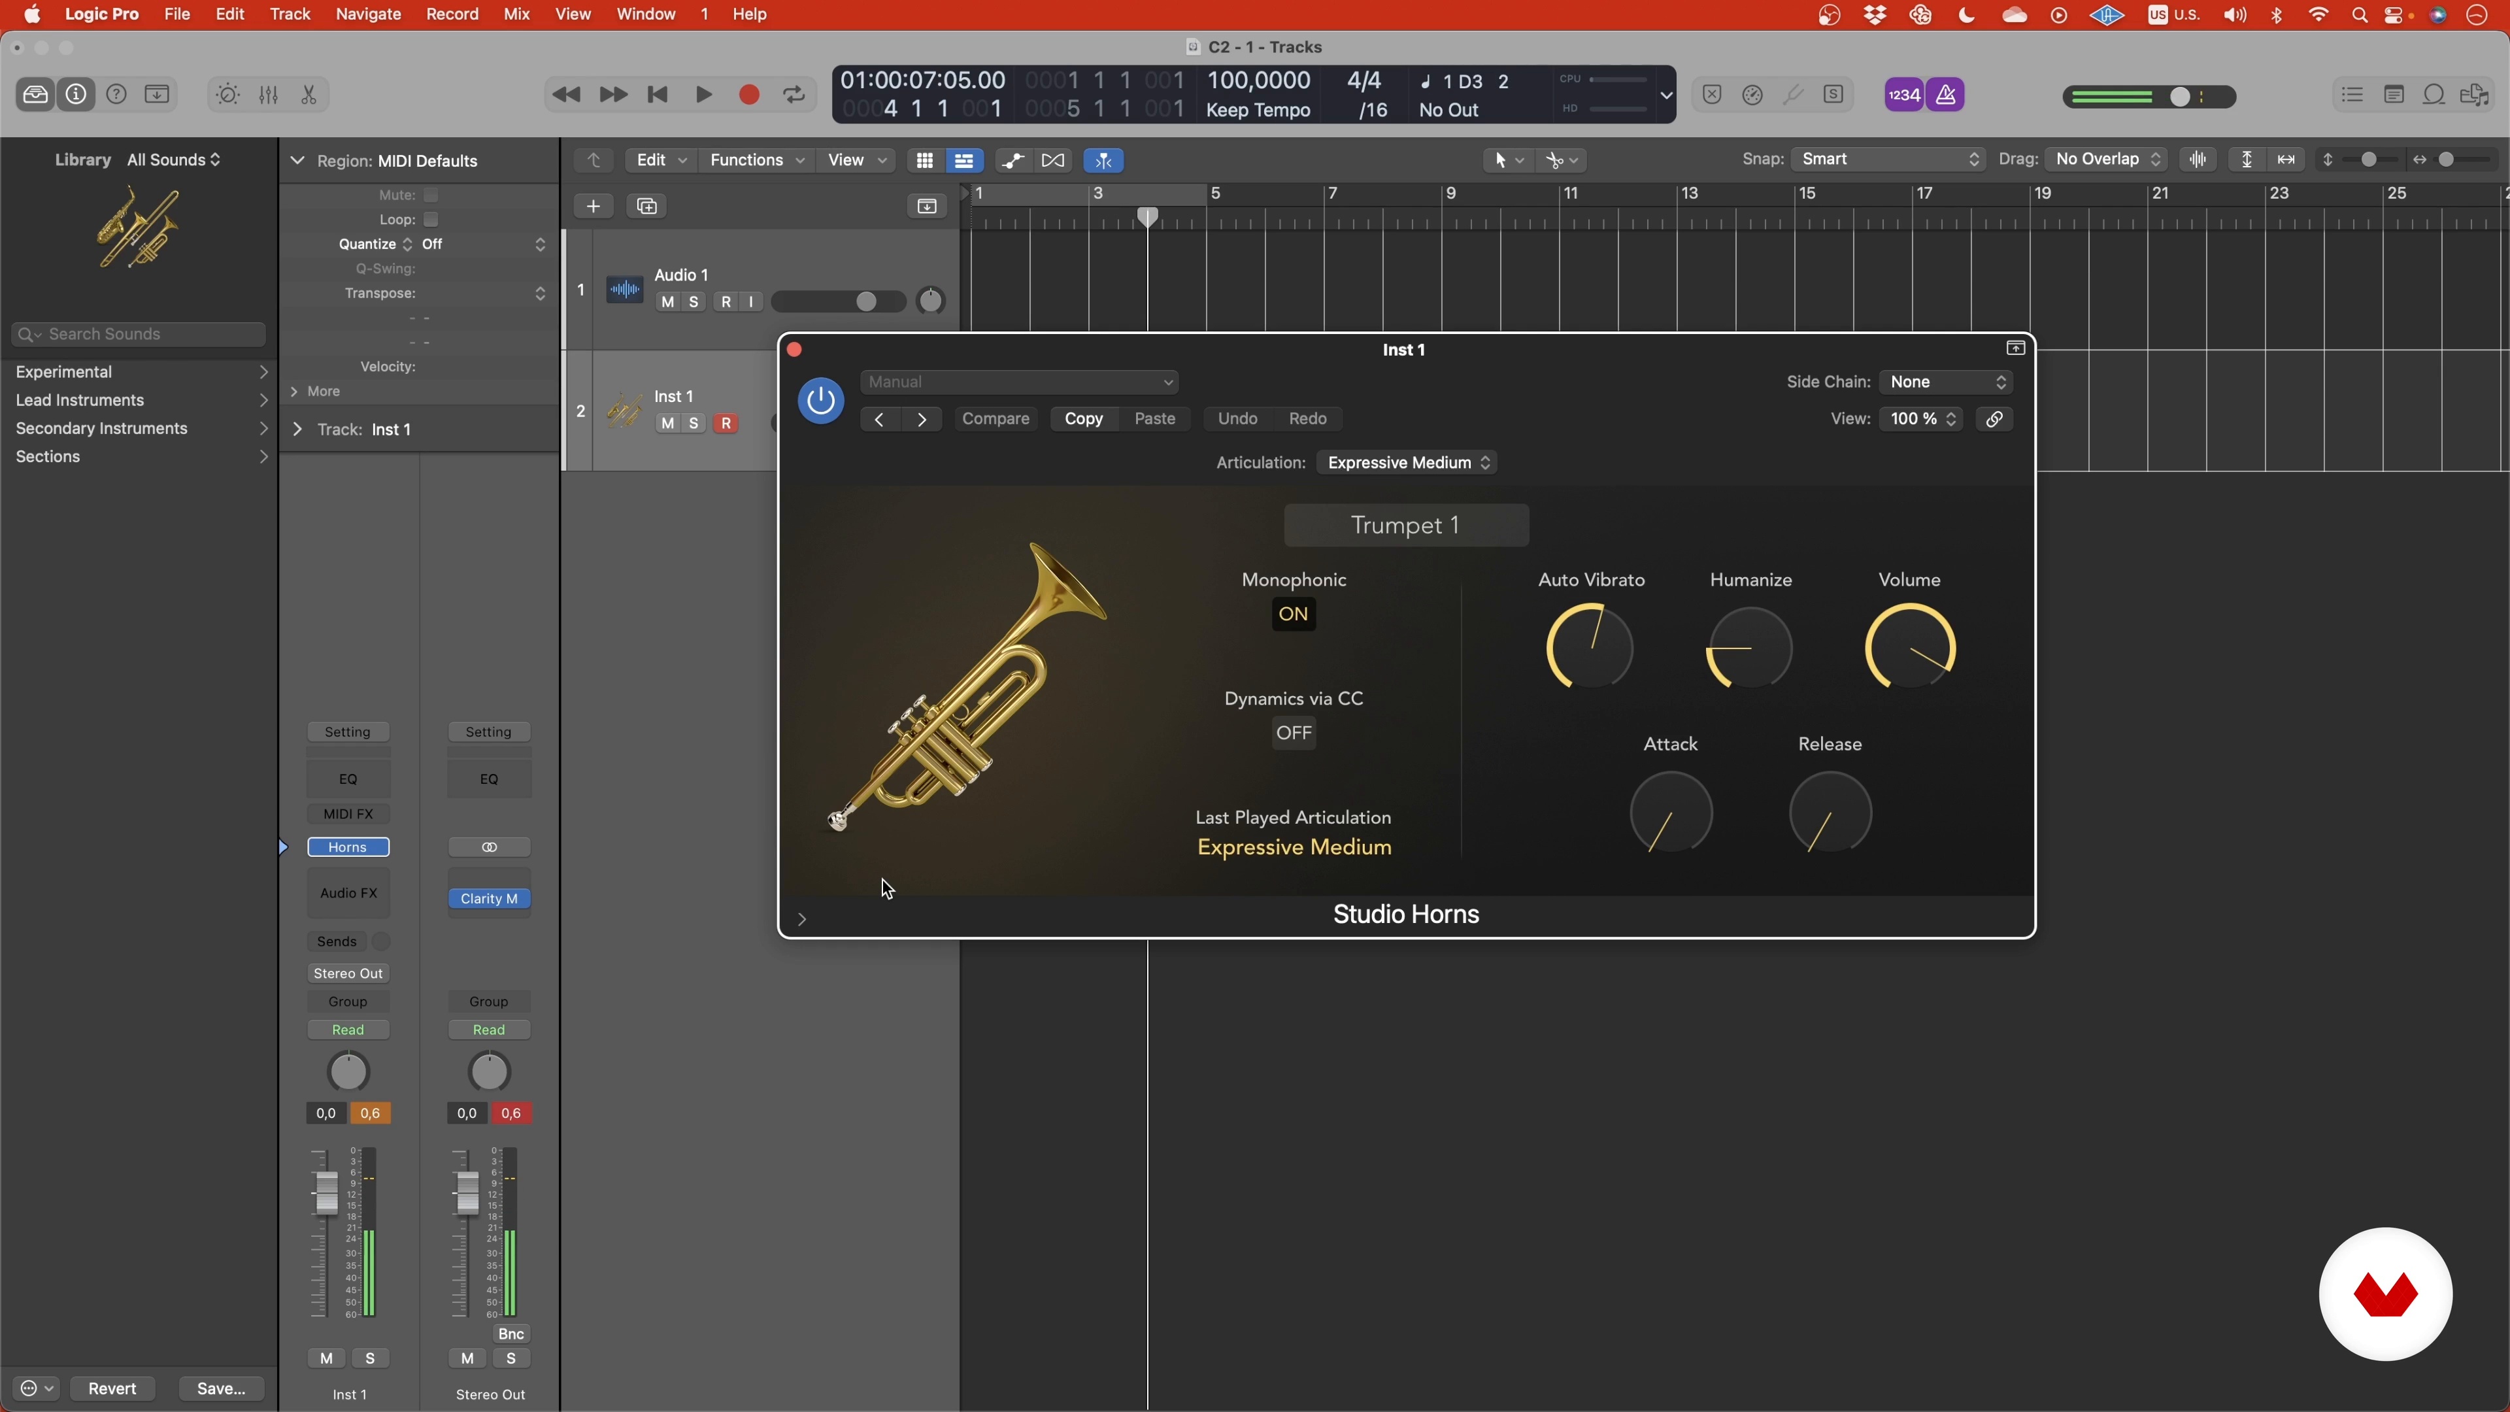
Task: Click the Copy button in plug-in
Action: (x=1084, y=419)
